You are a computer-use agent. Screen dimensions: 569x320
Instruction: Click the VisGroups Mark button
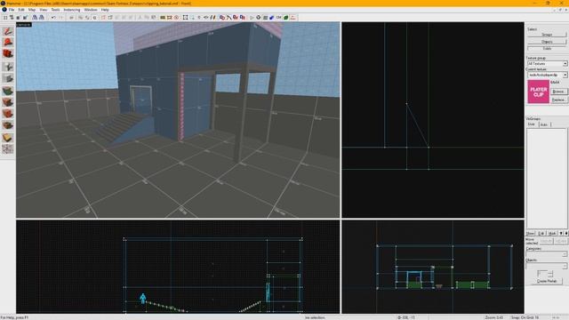click(552, 233)
